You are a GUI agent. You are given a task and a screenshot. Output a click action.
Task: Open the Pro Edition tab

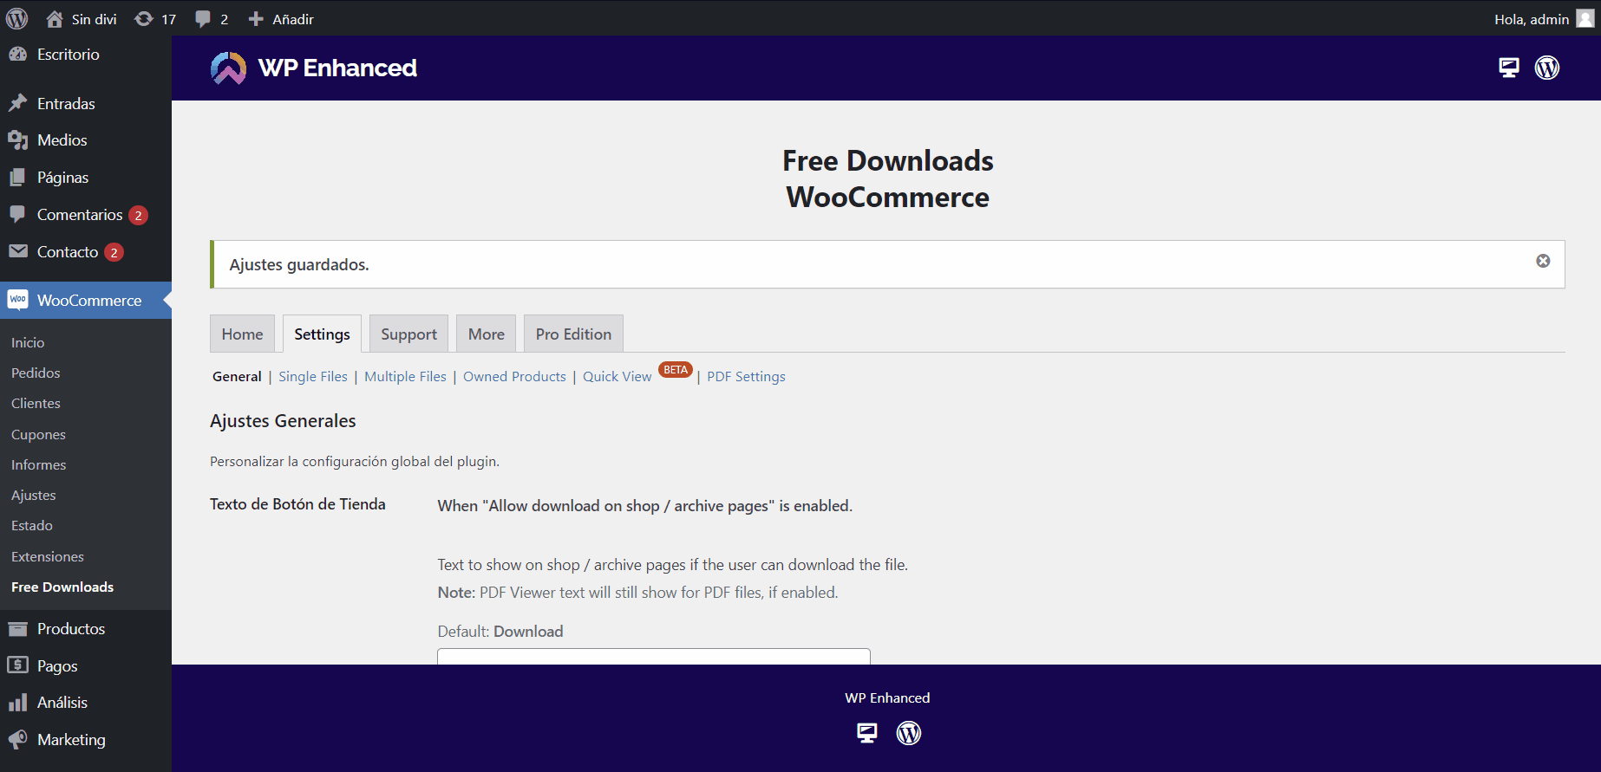point(573,334)
